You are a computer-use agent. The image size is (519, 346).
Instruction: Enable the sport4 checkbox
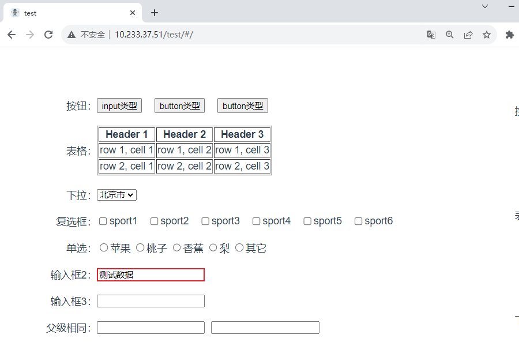tap(257, 221)
